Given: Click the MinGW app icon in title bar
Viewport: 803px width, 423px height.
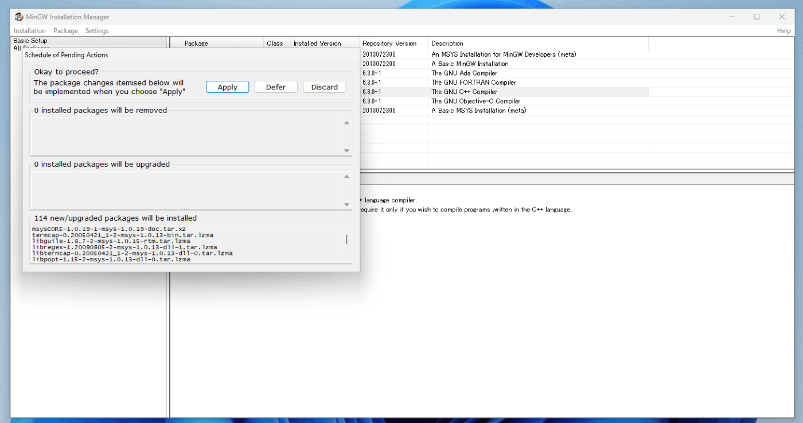Looking at the screenshot, I should pos(19,17).
